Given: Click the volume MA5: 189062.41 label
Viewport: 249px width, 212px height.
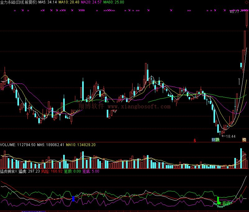Looking at the screenshot, I should 50,145.
